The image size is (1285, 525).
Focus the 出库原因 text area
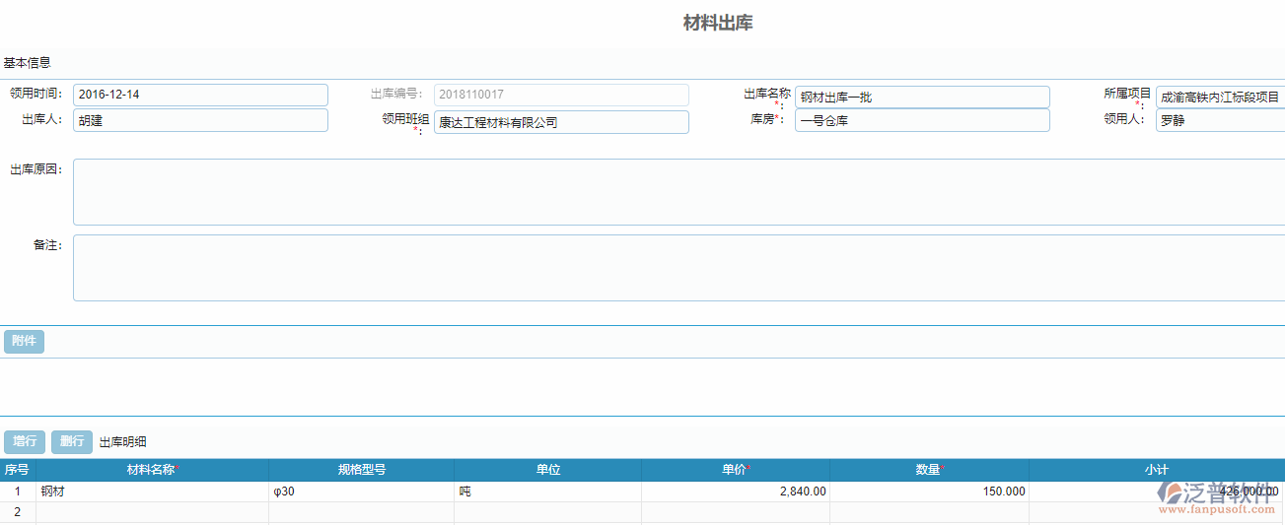(x=678, y=192)
